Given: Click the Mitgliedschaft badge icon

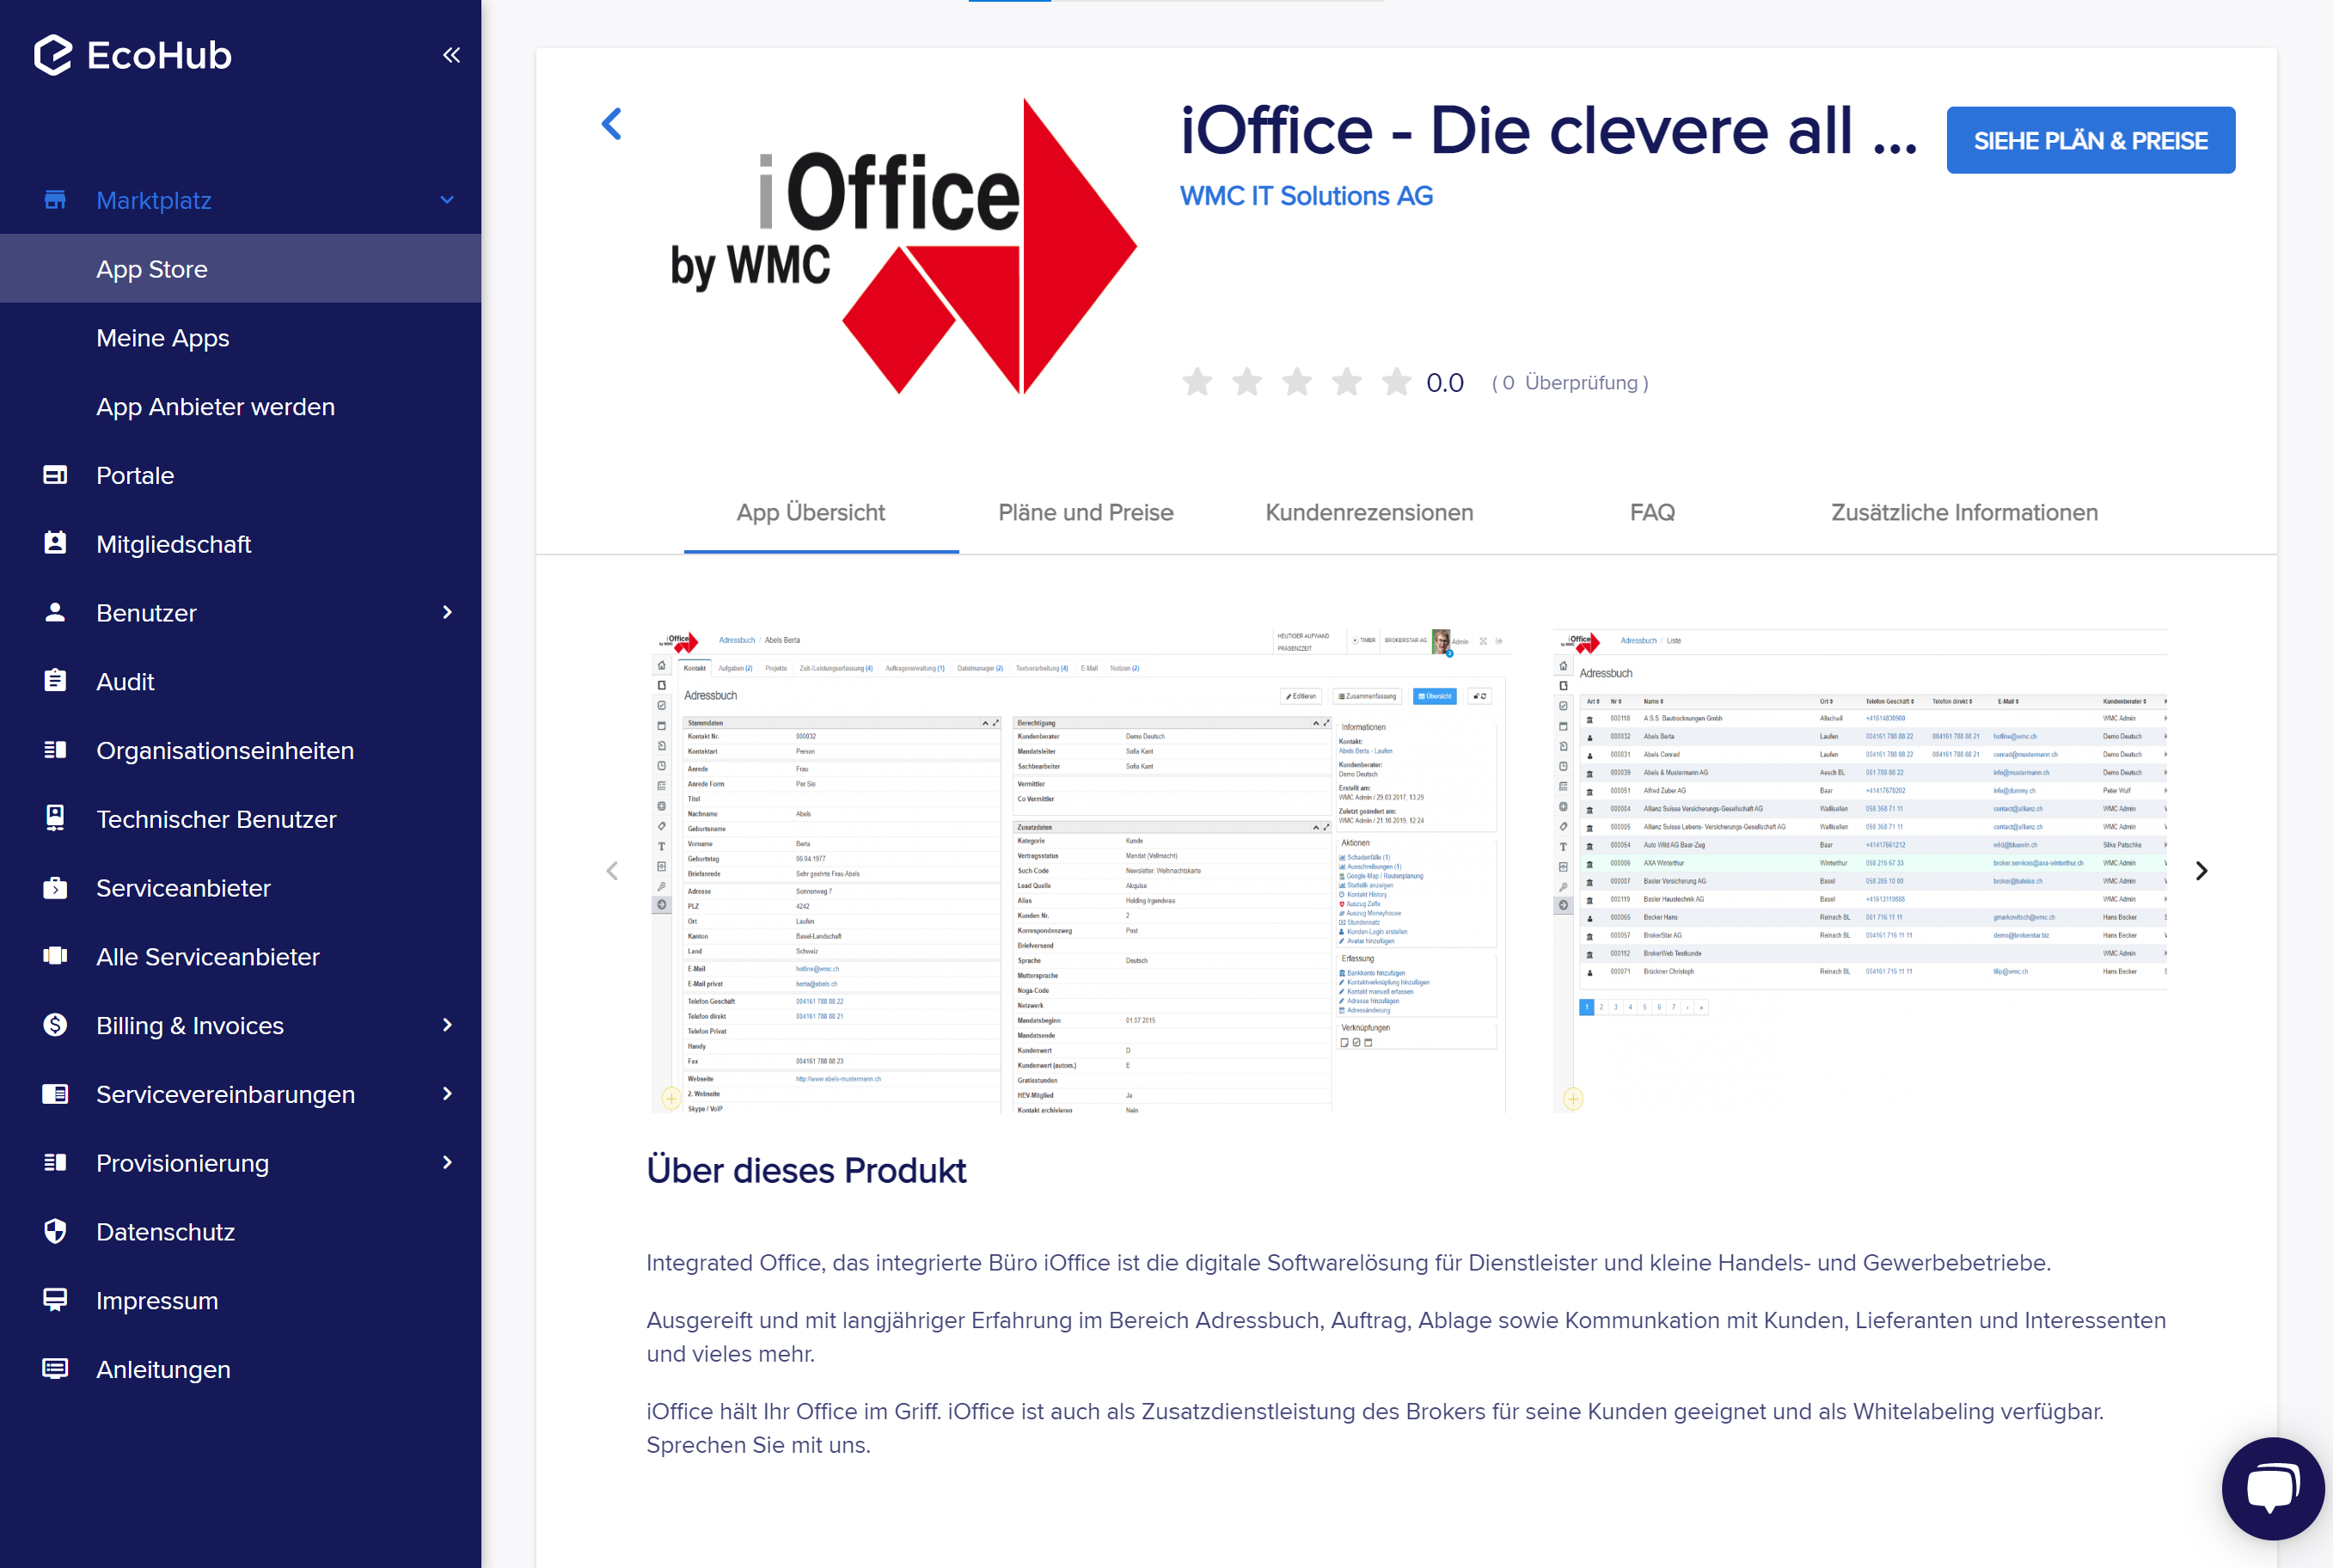Looking at the screenshot, I should pos(55,543).
